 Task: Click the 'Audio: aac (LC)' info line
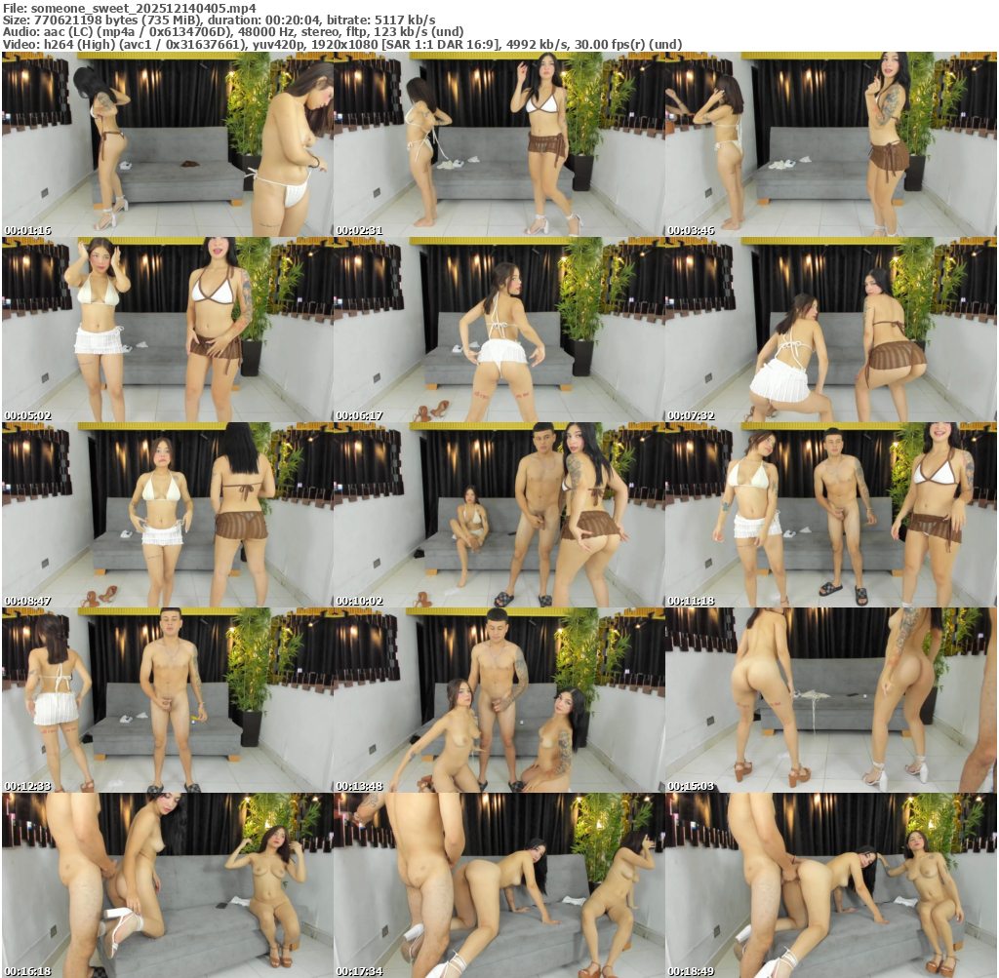232,32
